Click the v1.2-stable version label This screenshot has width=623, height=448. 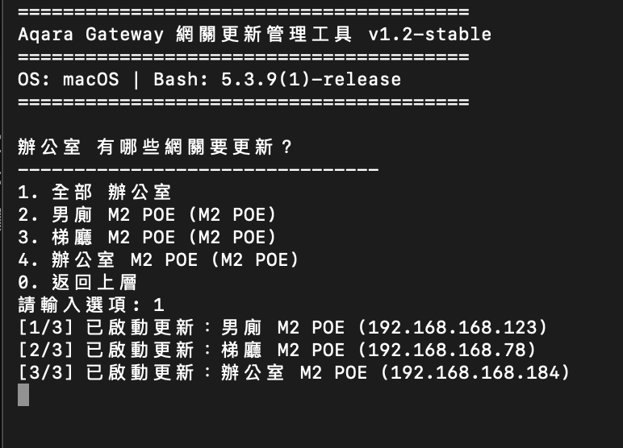click(x=429, y=35)
